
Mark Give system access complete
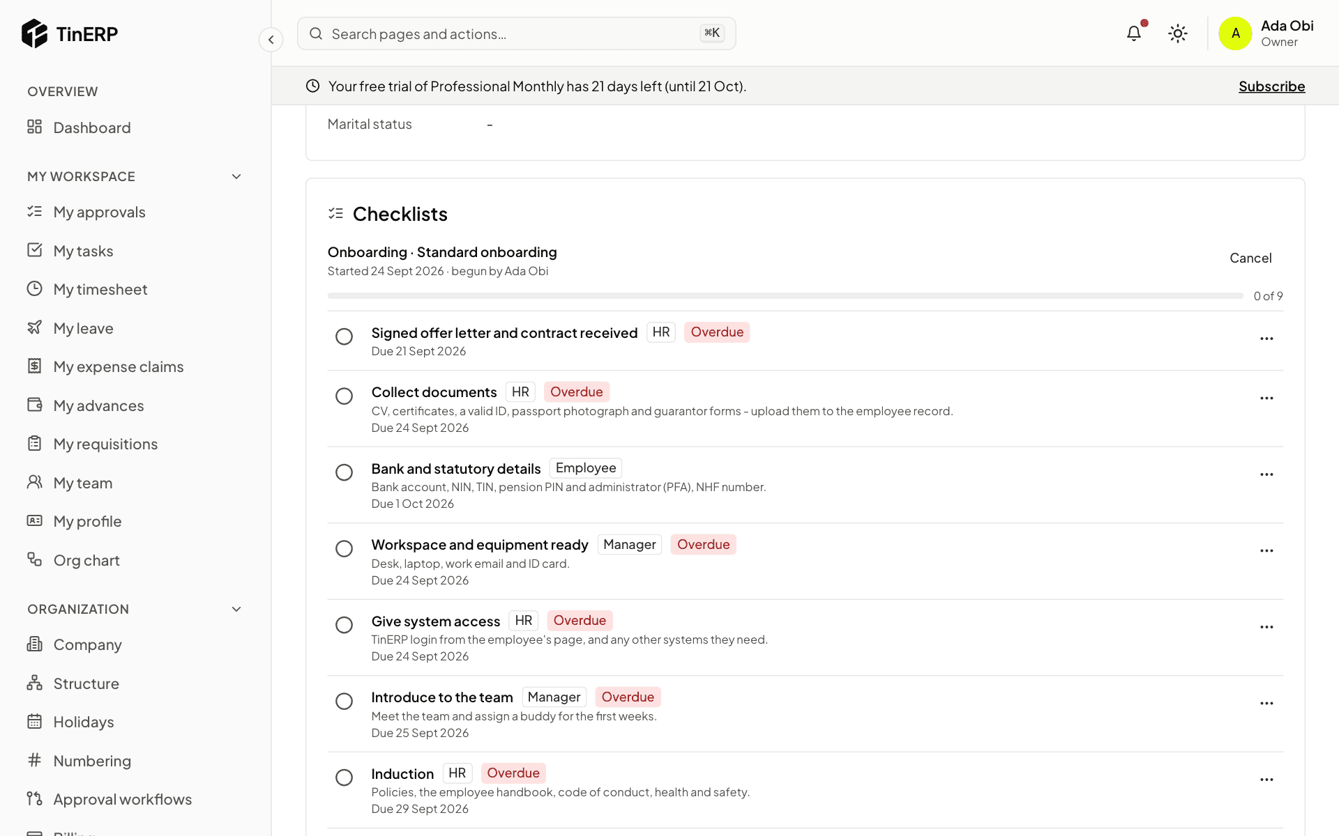(344, 625)
